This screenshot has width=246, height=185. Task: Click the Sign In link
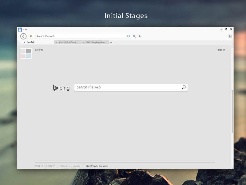[221, 50]
